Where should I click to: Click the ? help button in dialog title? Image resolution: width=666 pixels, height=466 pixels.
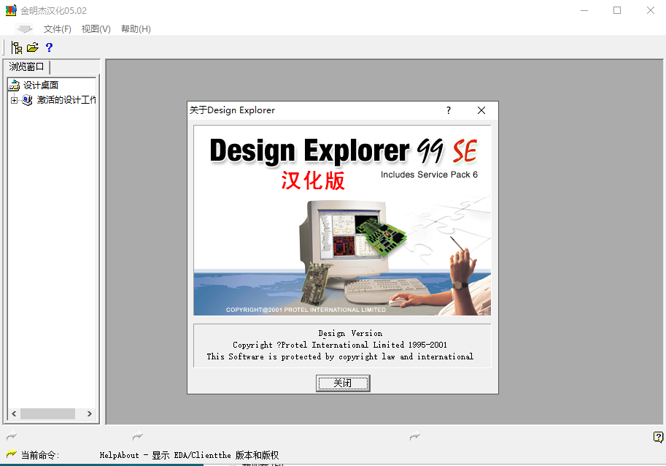(x=449, y=110)
